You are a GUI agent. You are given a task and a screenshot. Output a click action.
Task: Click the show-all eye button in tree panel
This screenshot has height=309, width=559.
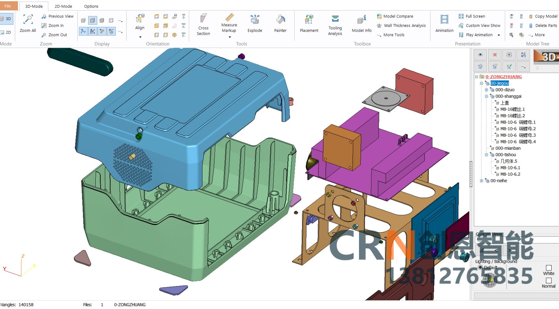pos(480,55)
